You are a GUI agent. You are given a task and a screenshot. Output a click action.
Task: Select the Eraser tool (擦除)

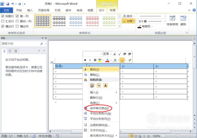click(x=183, y=21)
